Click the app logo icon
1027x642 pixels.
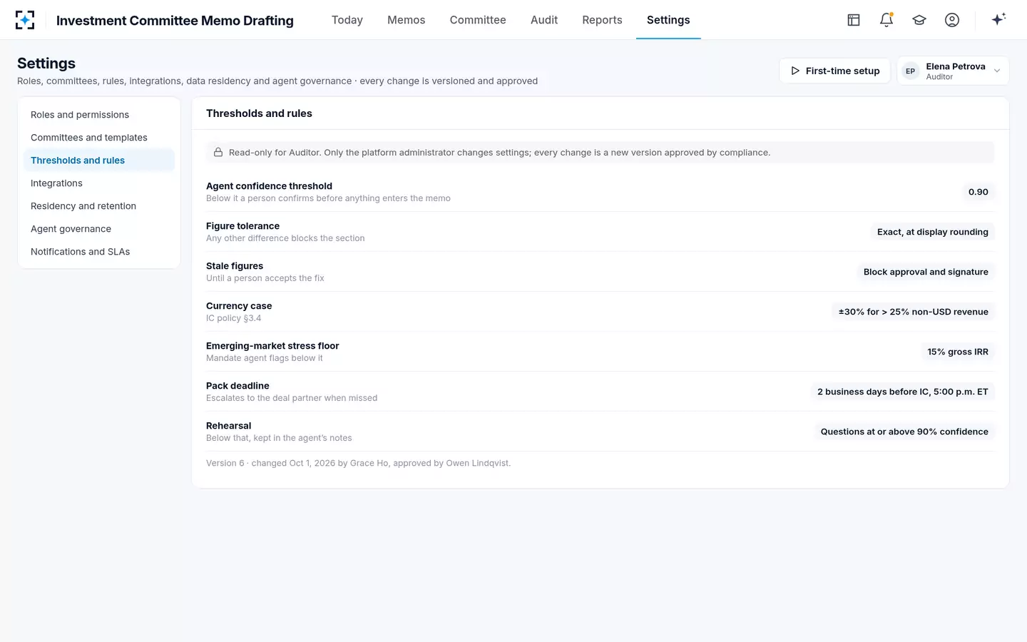tap(25, 20)
